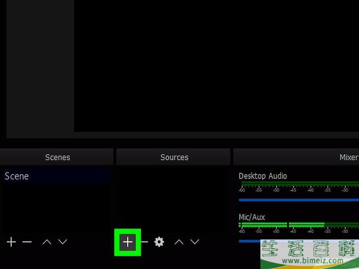
Task: Add a new scene with the plus icon
Action: [x=11, y=242]
